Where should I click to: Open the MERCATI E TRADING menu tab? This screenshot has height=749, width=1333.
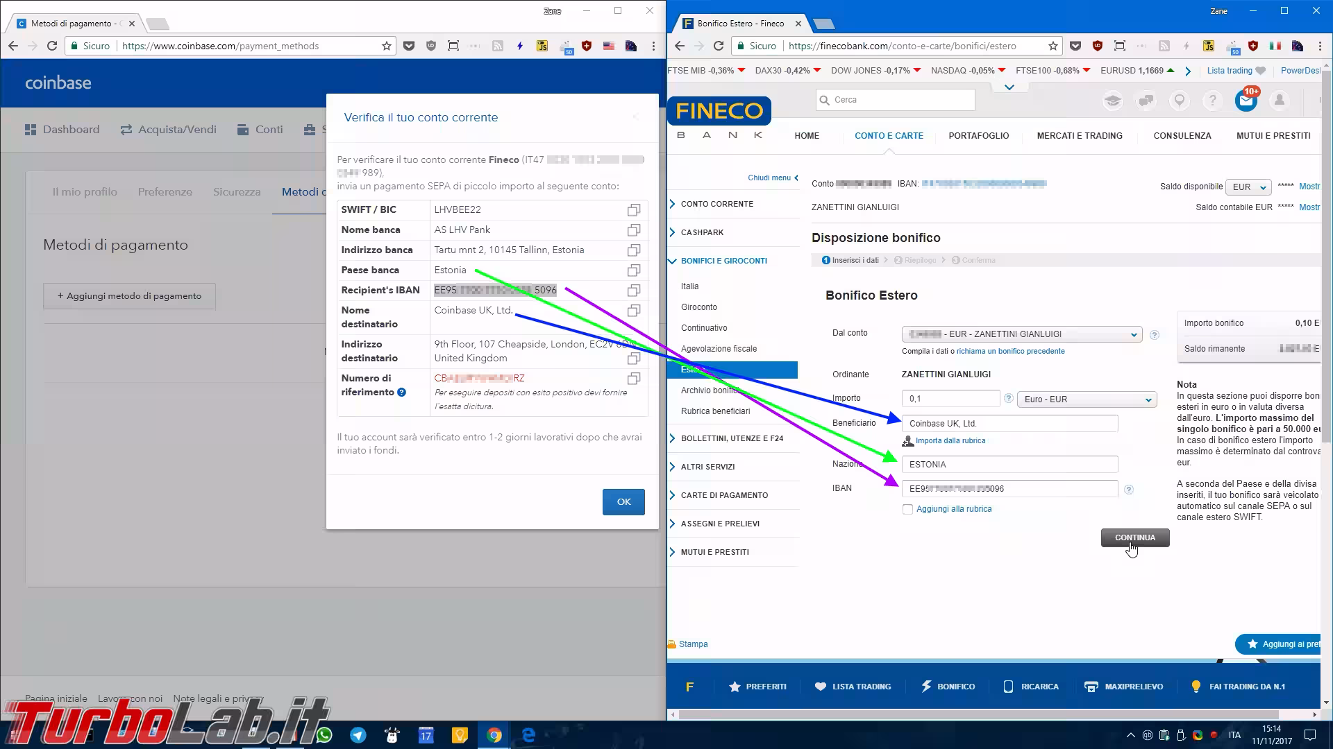point(1079,136)
